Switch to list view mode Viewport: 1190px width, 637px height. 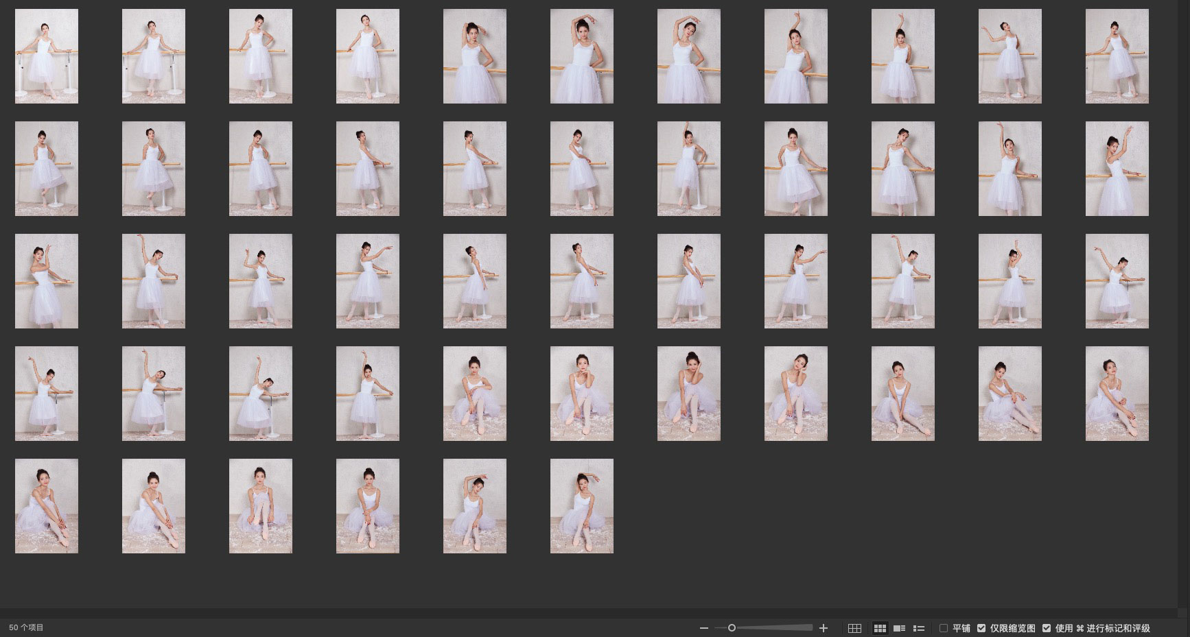[x=919, y=628]
